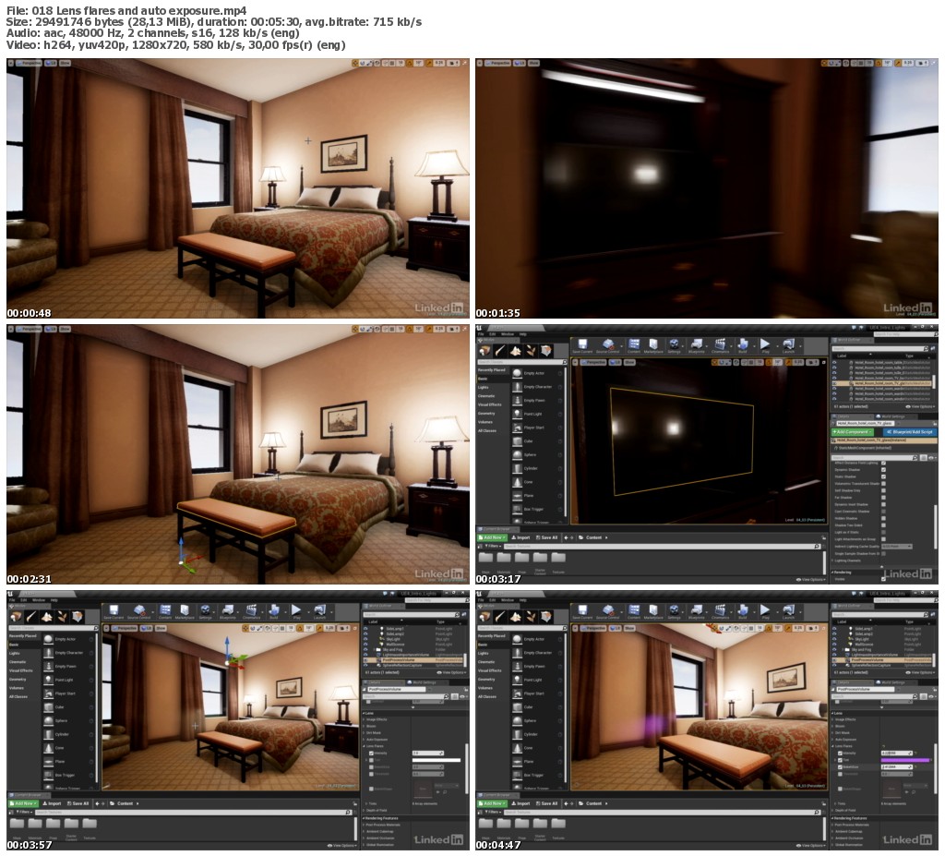
Task: Pick Cylinder icon in 00:04:47 frame
Action: click(517, 734)
